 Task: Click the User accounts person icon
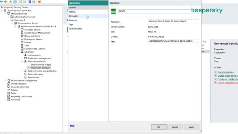pyautogui.click(x=26, y=55)
